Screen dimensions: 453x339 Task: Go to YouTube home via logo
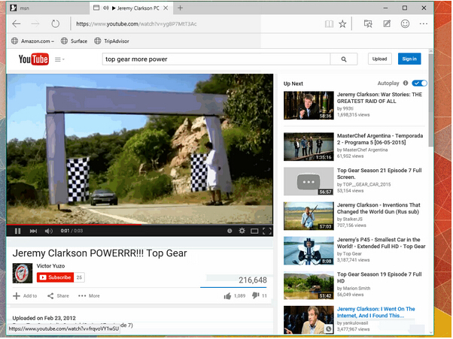(34, 59)
